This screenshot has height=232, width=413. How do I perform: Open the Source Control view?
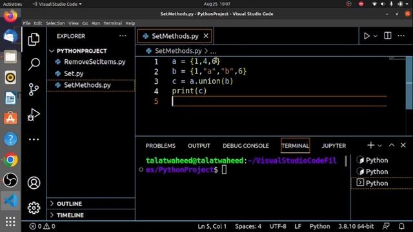click(34, 90)
